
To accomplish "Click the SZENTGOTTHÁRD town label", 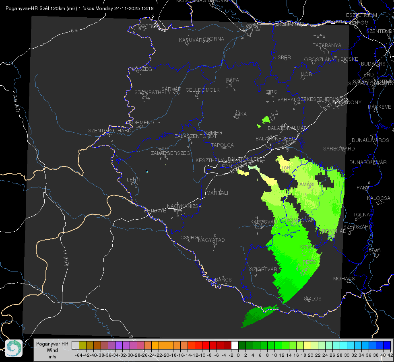I will (x=110, y=131).
